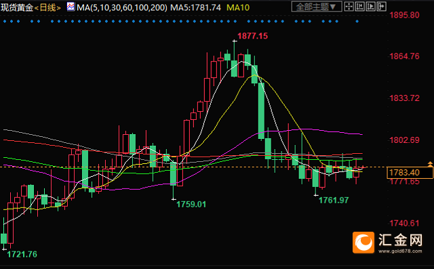Click the MA indicator chart icon
The image size is (434, 269).
pos(71,7)
